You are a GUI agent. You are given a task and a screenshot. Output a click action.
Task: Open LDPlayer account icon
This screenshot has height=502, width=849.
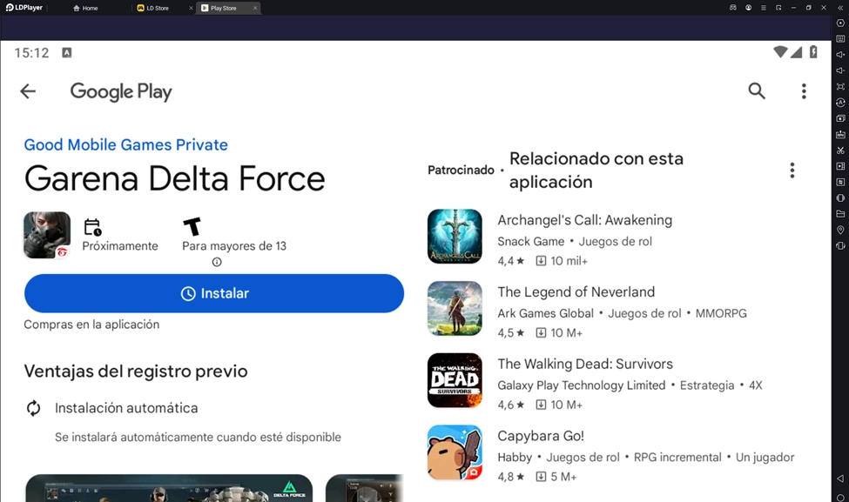pos(748,8)
